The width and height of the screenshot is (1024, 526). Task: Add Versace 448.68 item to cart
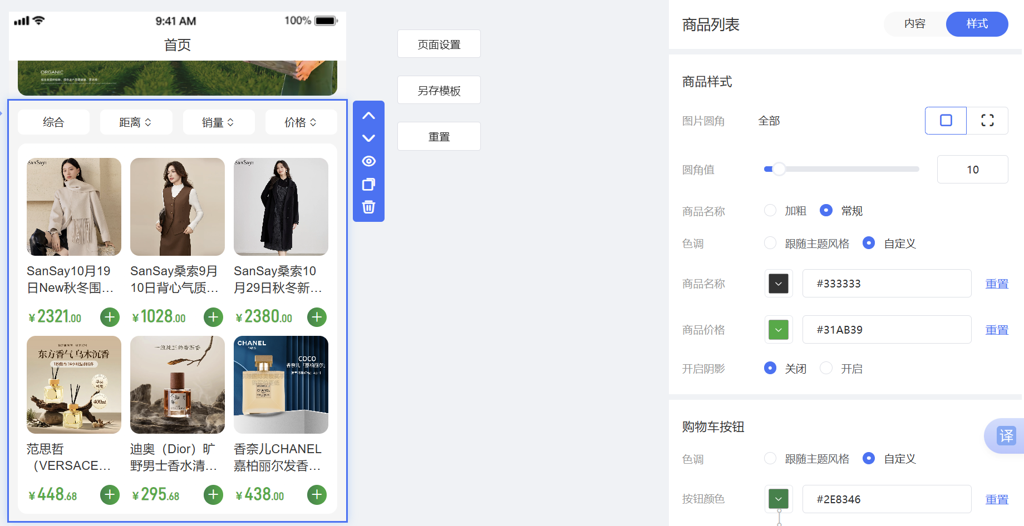click(110, 494)
